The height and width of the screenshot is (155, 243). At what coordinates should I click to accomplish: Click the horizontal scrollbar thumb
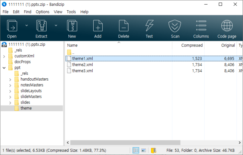pyautogui.click(x=125, y=142)
